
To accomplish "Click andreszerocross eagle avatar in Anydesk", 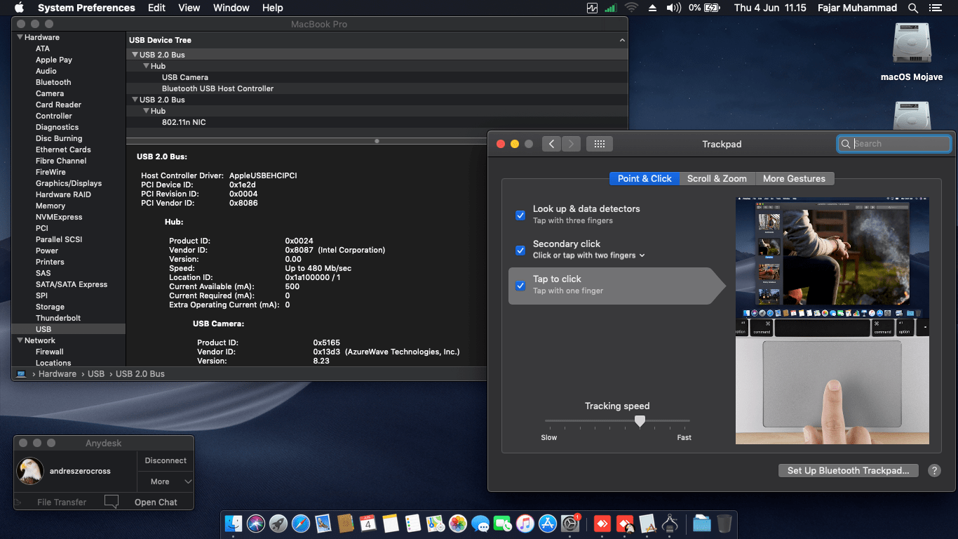I will click(x=30, y=471).
